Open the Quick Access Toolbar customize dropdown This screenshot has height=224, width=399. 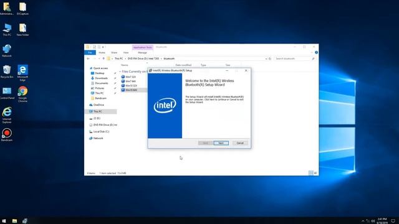point(103,47)
